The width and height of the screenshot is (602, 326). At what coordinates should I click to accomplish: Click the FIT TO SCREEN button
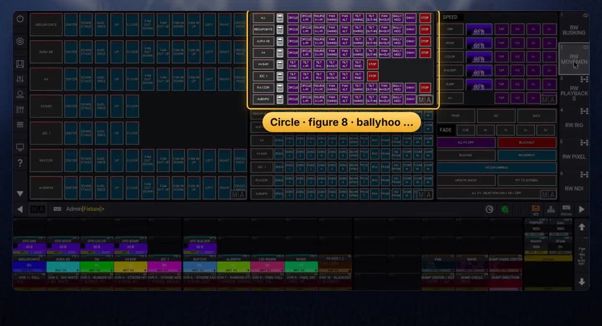(x=527, y=180)
